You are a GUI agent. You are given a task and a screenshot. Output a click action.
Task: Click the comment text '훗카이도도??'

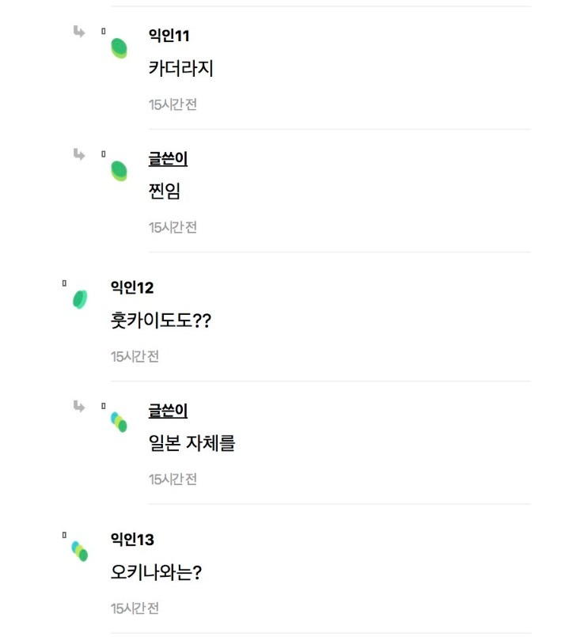pos(161,320)
